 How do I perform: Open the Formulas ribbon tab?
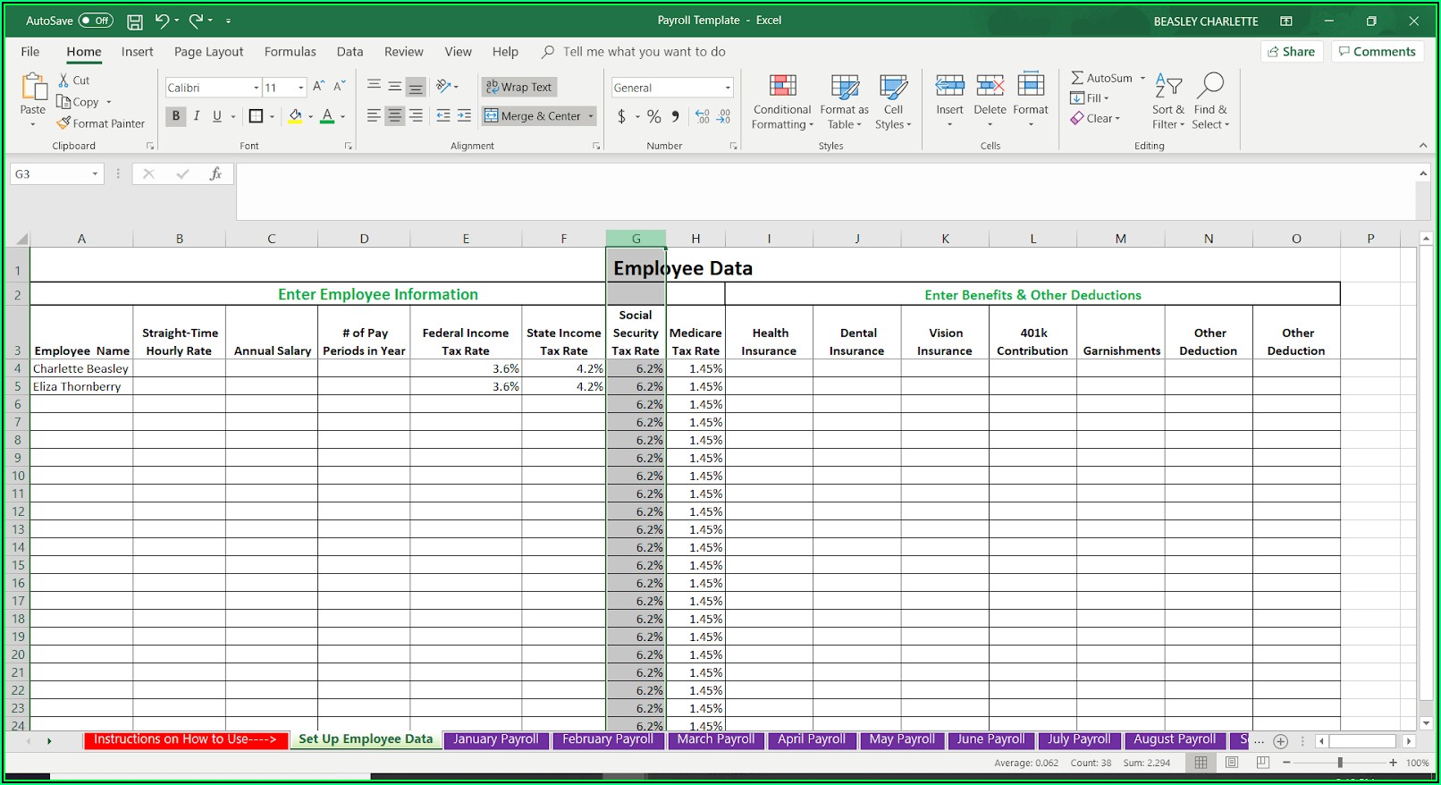[x=290, y=52]
